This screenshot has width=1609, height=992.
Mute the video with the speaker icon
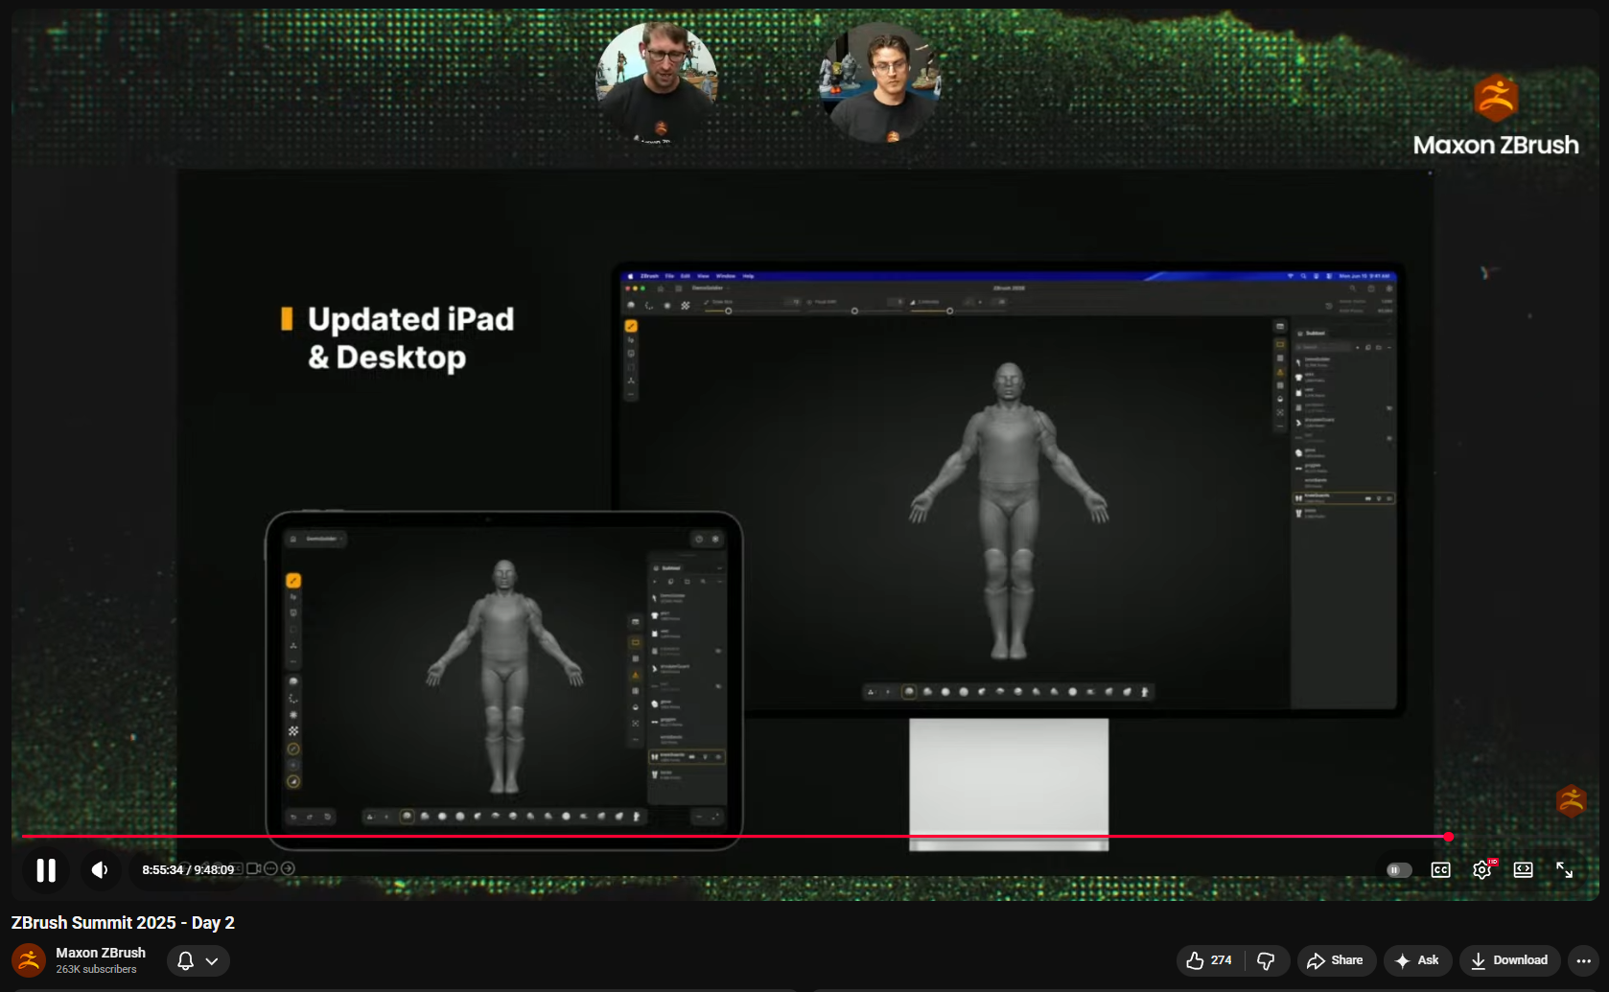100,869
